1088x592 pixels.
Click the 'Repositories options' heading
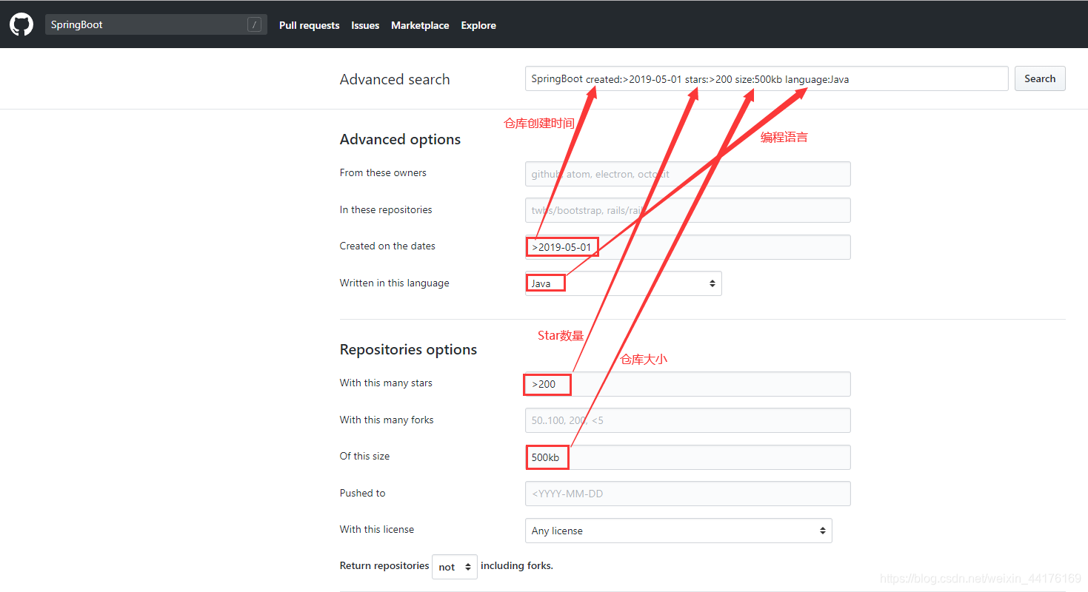click(408, 349)
